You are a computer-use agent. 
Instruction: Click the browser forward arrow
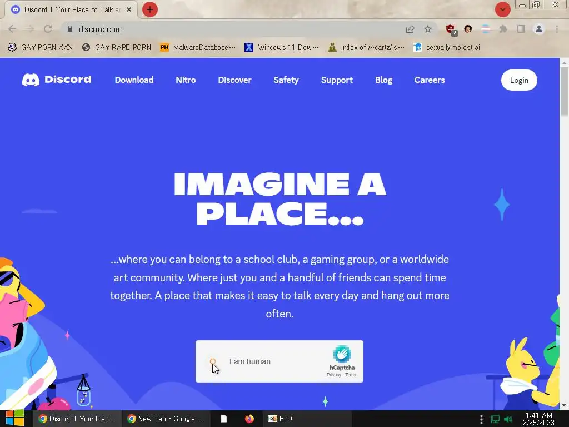[x=30, y=29]
